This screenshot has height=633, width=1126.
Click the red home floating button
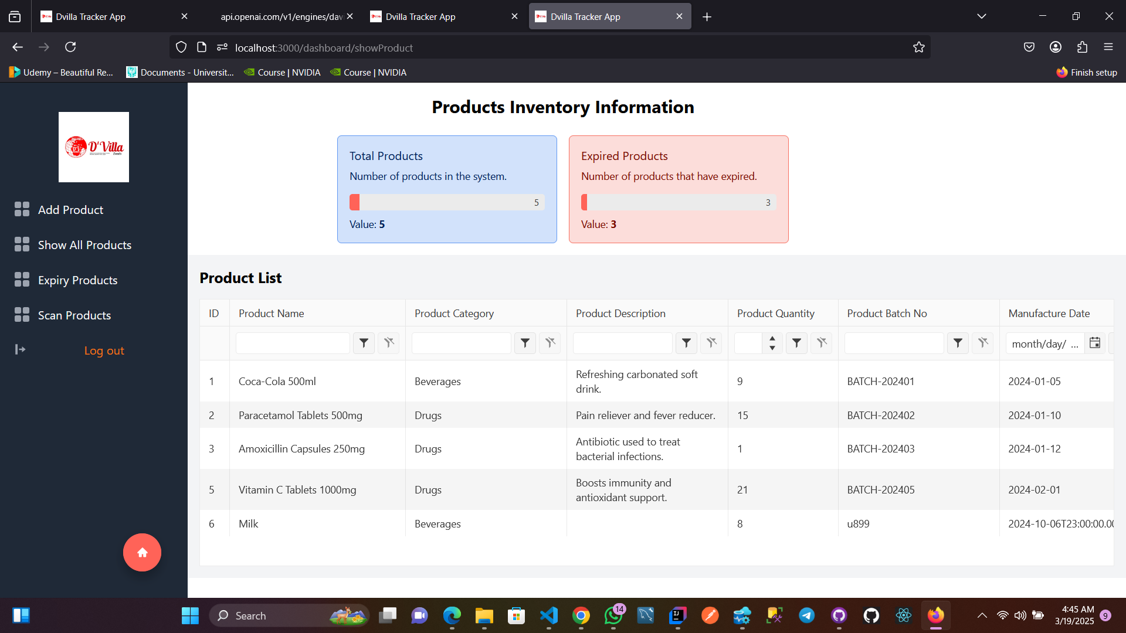[142, 552]
